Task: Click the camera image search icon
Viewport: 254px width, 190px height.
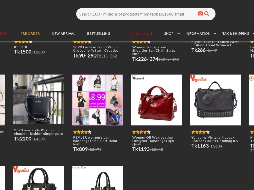Action: tap(200, 13)
